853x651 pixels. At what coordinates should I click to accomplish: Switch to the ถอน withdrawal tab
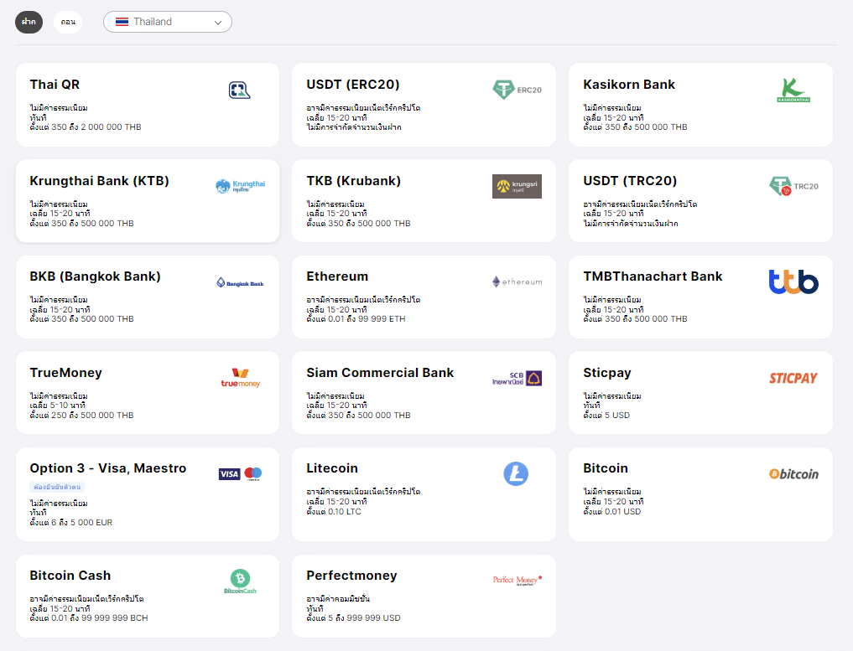point(68,22)
